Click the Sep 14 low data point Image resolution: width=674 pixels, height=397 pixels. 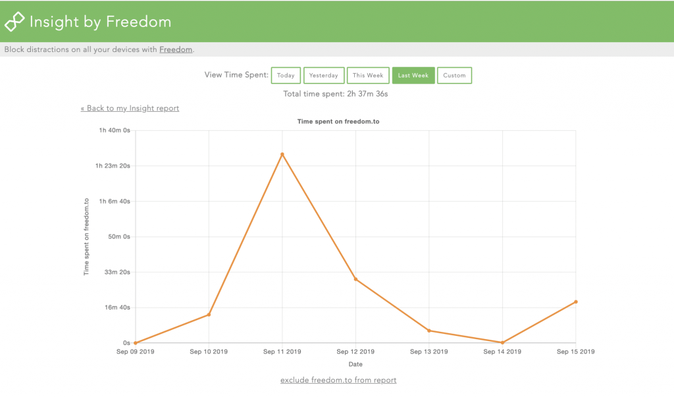pyautogui.click(x=502, y=342)
